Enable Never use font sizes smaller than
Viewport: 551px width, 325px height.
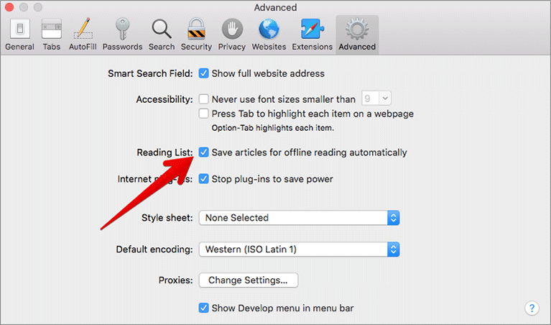pyautogui.click(x=204, y=99)
